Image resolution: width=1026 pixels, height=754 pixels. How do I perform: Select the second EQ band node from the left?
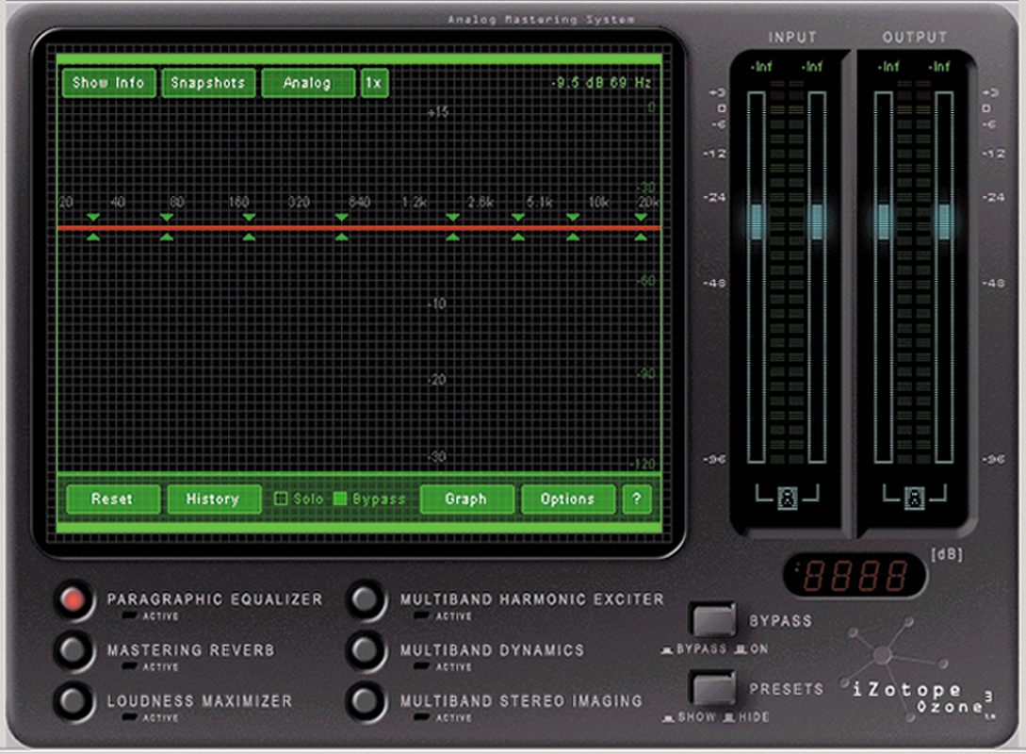(x=166, y=227)
